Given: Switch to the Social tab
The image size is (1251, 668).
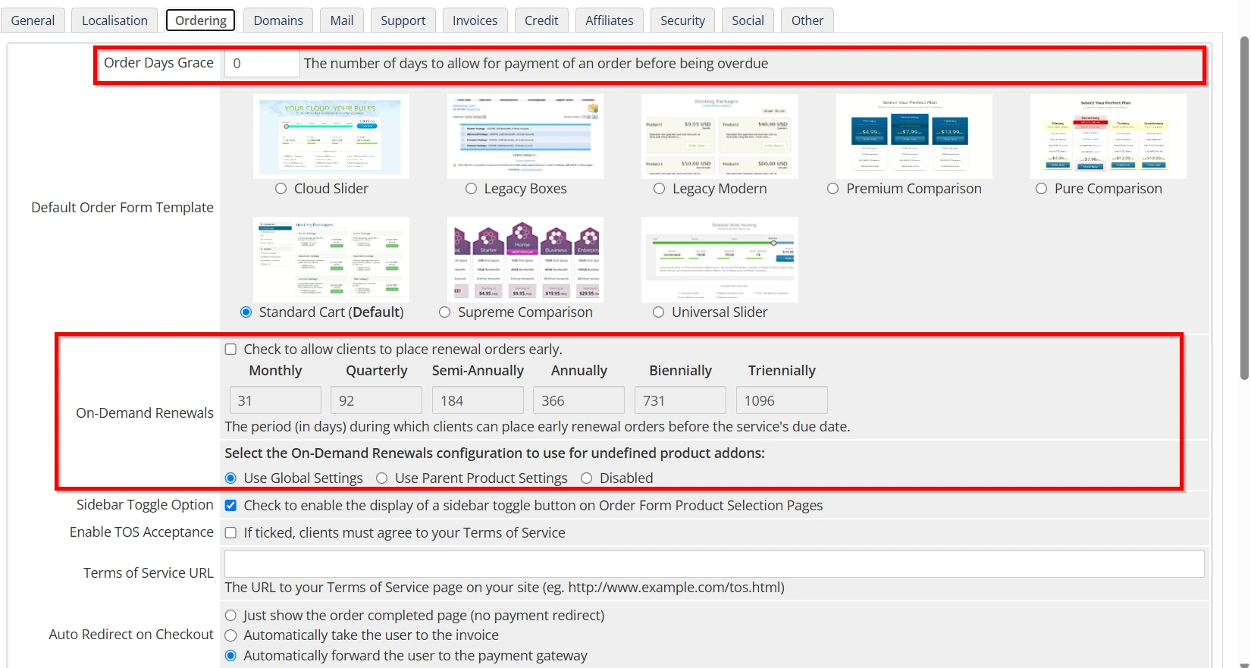Looking at the screenshot, I should (748, 20).
